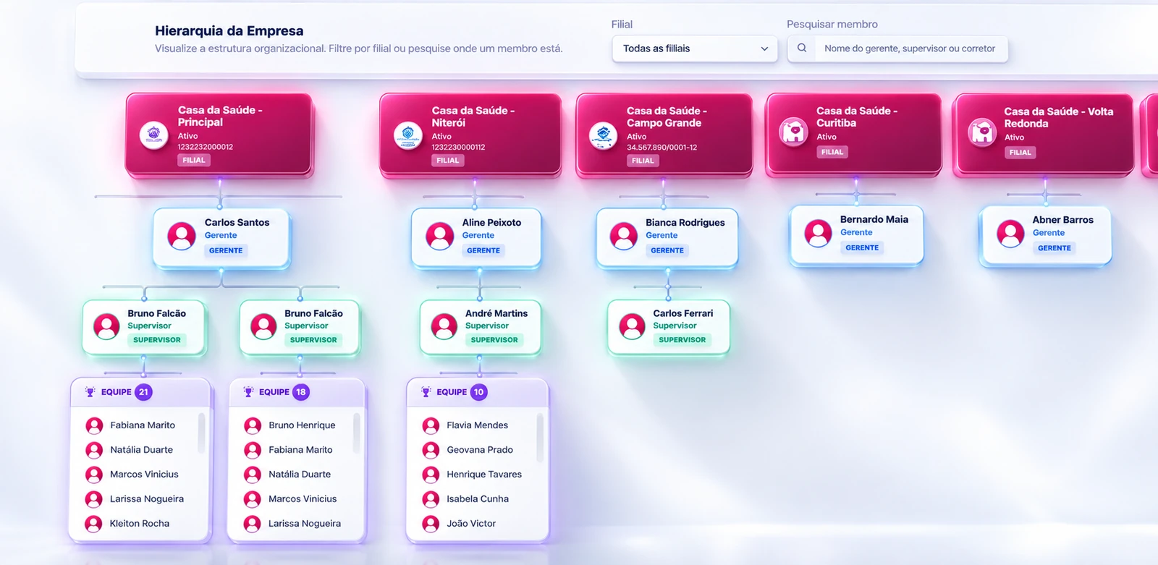Click the Casa da Saúde - Niterói logo
This screenshot has width=1158, height=565.
click(407, 135)
